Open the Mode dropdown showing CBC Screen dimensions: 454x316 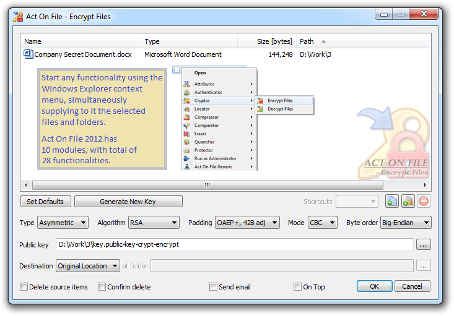pyautogui.click(x=323, y=223)
